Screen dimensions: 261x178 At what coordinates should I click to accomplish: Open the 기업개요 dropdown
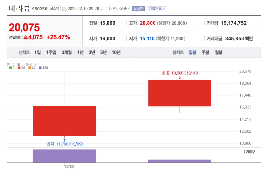[157, 9]
